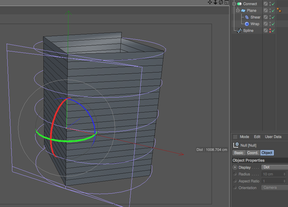
Task: Select the Spline label in Object Manager
Action: click(x=248, y=30)
